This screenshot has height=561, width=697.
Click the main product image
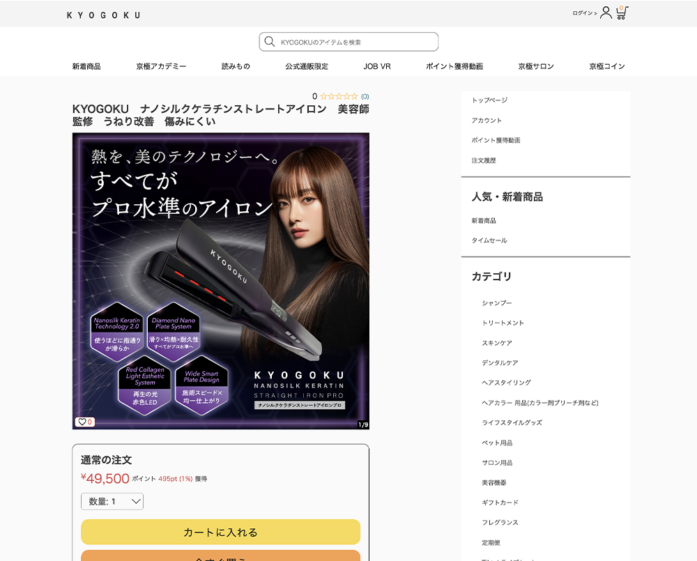(220, 281)
